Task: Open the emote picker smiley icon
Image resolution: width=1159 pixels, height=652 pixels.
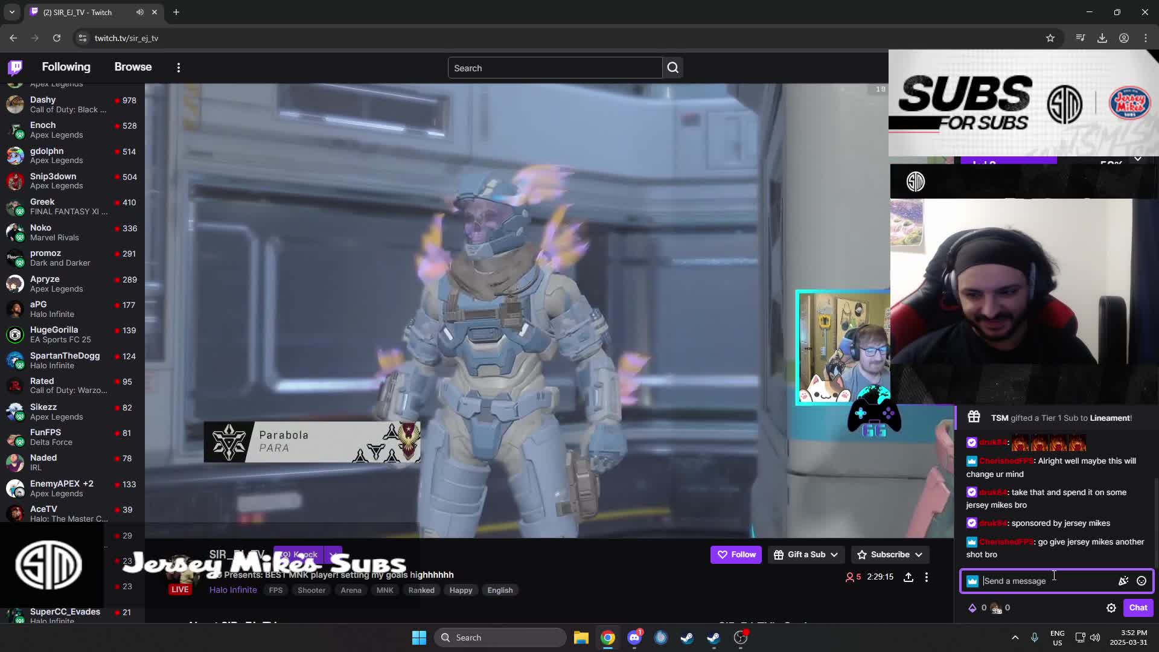Action: [1141, 581]
